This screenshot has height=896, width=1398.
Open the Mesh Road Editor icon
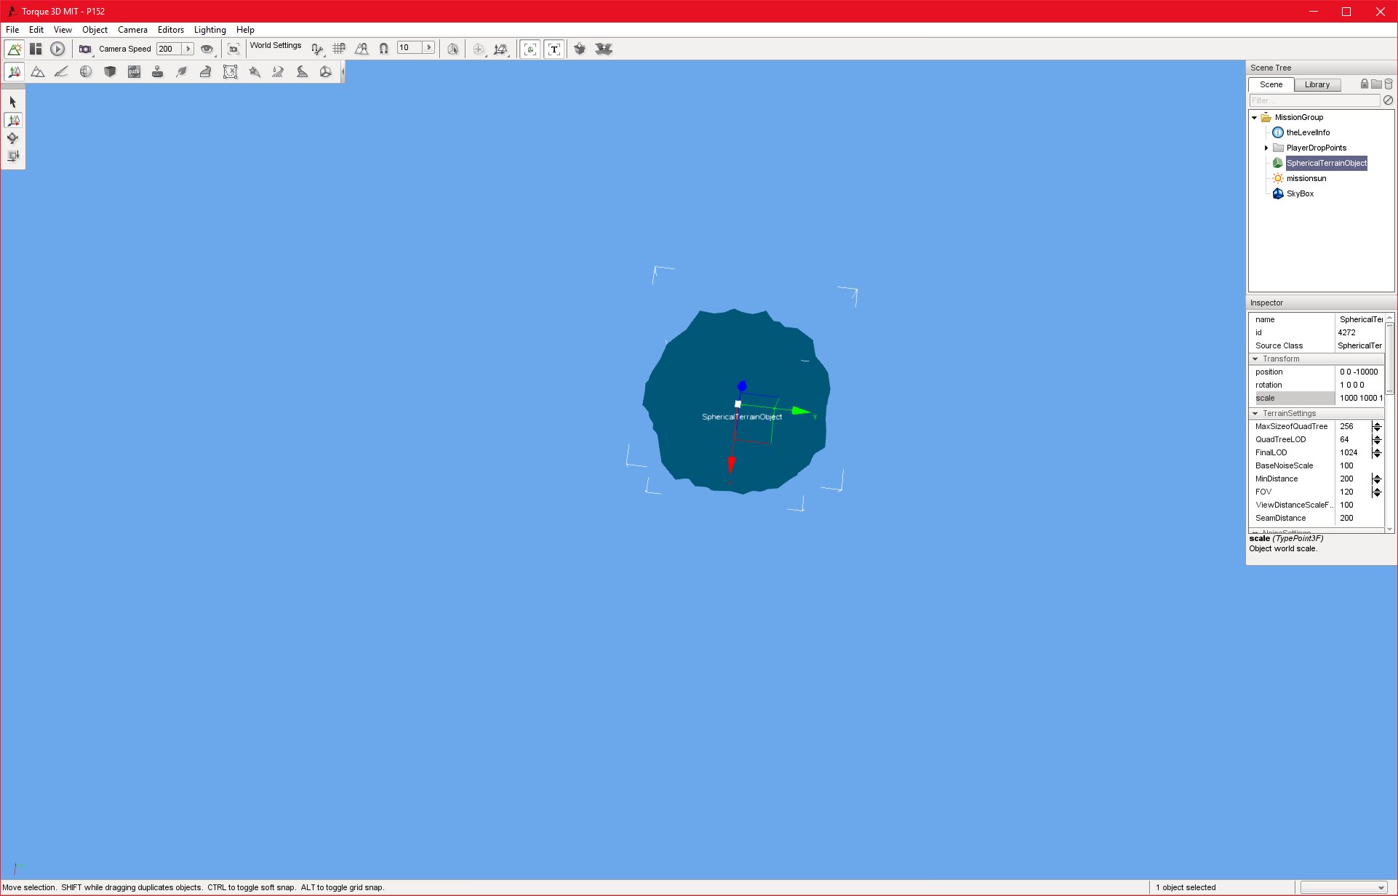click(x=206, y=71)
